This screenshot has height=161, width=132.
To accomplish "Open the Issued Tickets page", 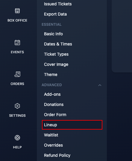I will pyautogui.click(x=58, y=4).
